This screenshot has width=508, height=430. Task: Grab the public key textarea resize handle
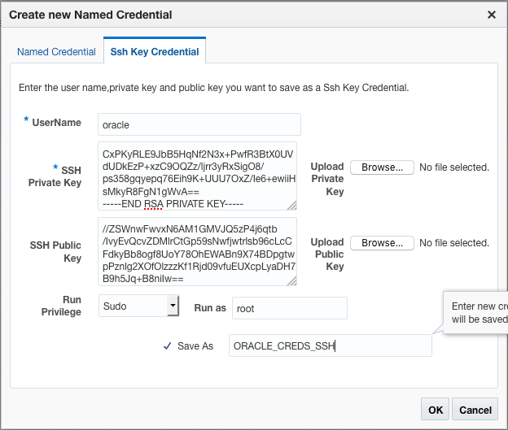[292, 282]
